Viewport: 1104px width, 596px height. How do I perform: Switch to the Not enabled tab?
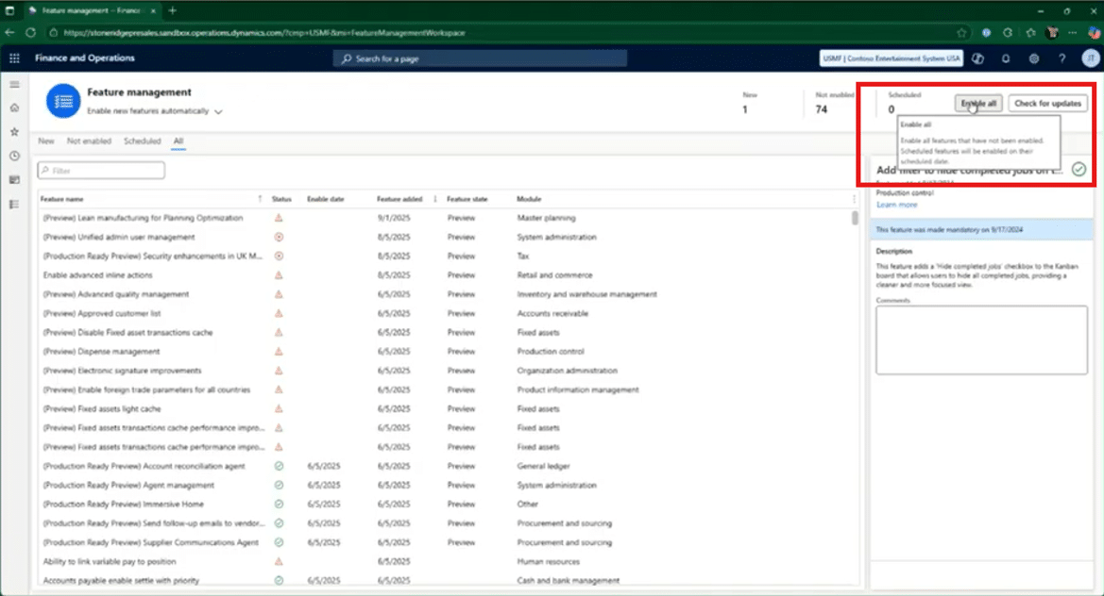pos(89,141)
